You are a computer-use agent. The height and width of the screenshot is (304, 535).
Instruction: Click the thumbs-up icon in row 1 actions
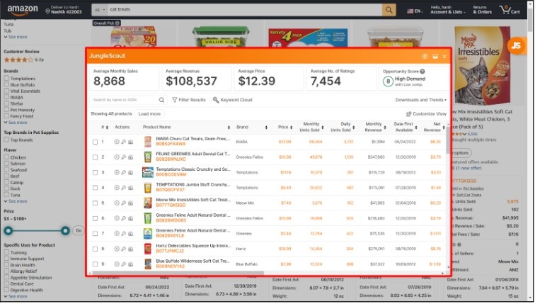point(130,142)
